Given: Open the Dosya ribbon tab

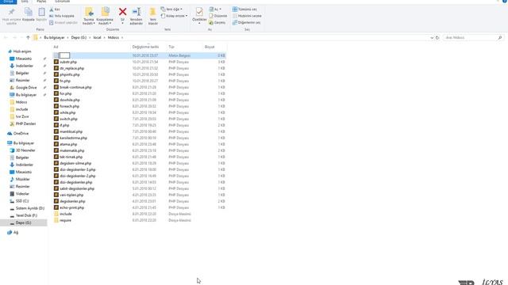Looking at the screenshot, I should pyautogui.click(x=9, y=2).
